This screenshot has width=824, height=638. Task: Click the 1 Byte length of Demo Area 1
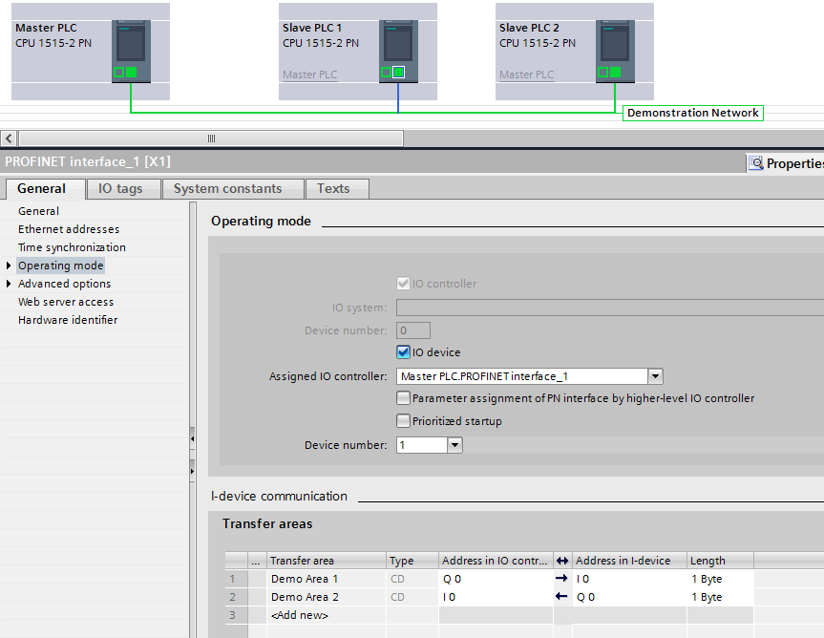point(720,579)
